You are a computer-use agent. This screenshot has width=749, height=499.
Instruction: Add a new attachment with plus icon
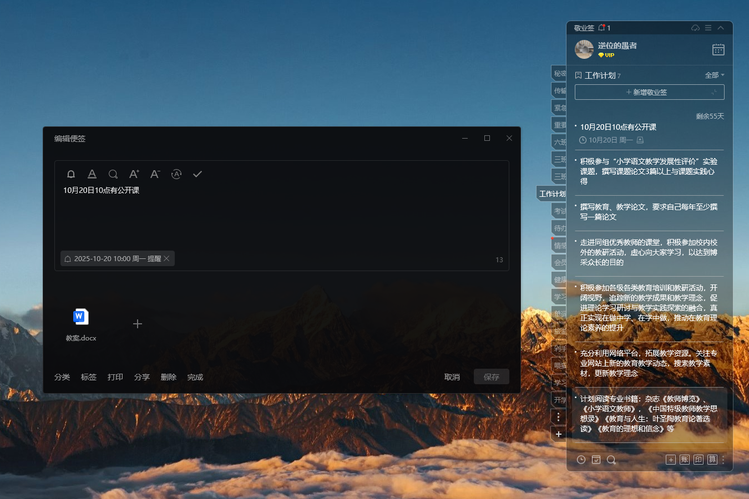click(138, 324)
